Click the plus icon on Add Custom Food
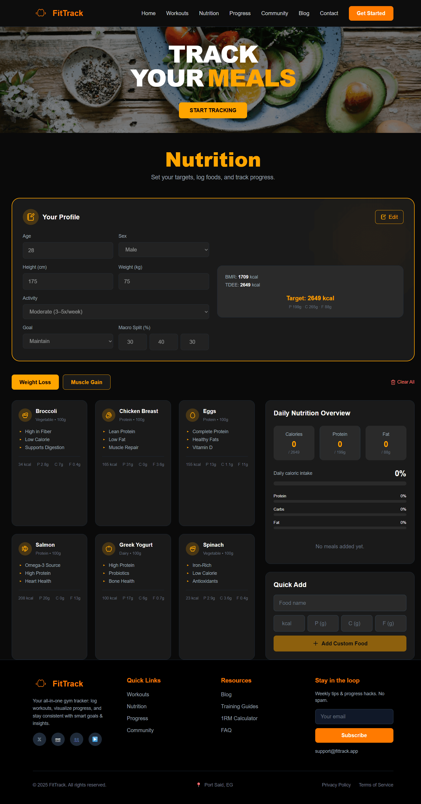The height and width of the screenshot is (804, 421). coord(315,644)
